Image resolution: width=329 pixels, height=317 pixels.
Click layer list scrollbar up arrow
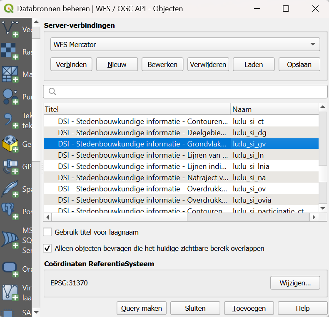[x=323, y=107]
